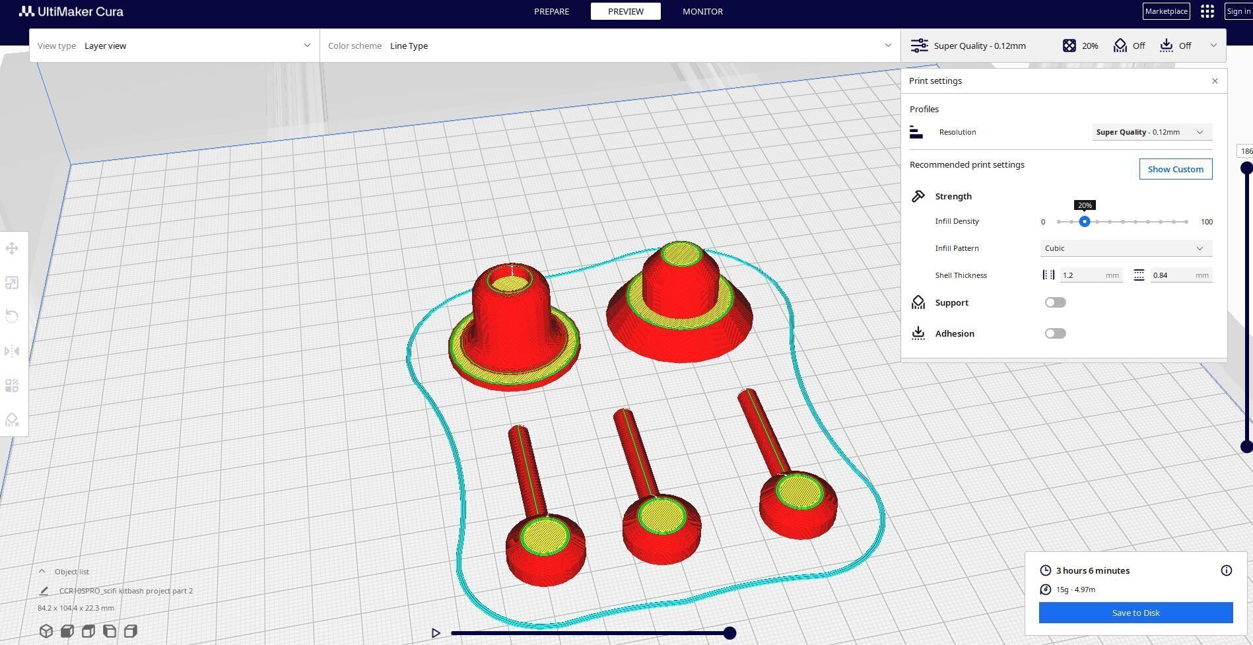Viewport: 1253px width, 645px height.
Task: Click the Adhesion section icon
Action: [918, 333]
